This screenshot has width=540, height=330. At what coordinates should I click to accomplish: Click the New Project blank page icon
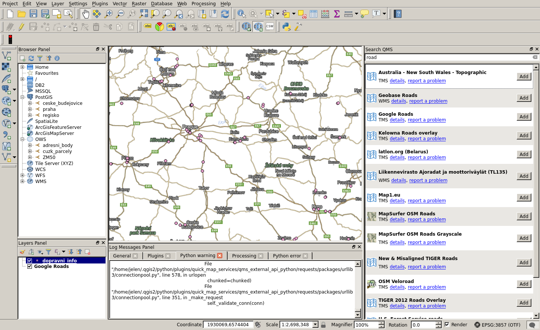(x=10, y=14)
